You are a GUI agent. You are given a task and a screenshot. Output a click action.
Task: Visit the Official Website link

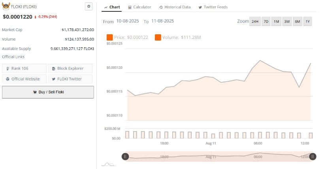coord(24,79)
